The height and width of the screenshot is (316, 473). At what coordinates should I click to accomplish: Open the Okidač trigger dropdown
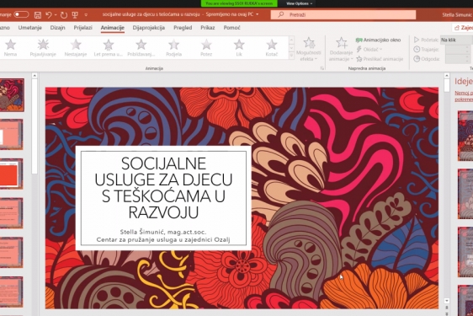pos(369,49)
